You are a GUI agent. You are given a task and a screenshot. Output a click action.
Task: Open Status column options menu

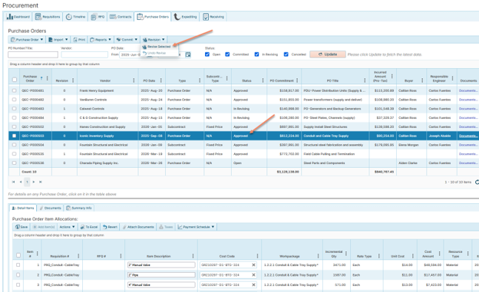263,80
